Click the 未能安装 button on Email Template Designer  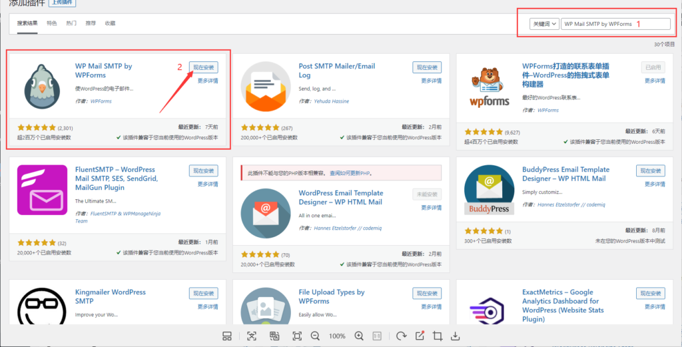coord(427,194)
